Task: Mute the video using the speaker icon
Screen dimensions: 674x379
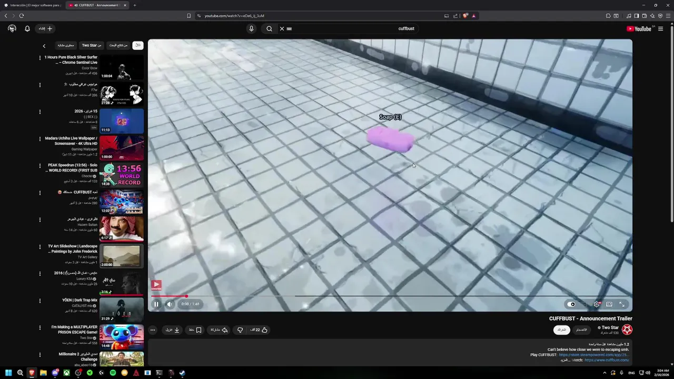Action: pos(170,304)
